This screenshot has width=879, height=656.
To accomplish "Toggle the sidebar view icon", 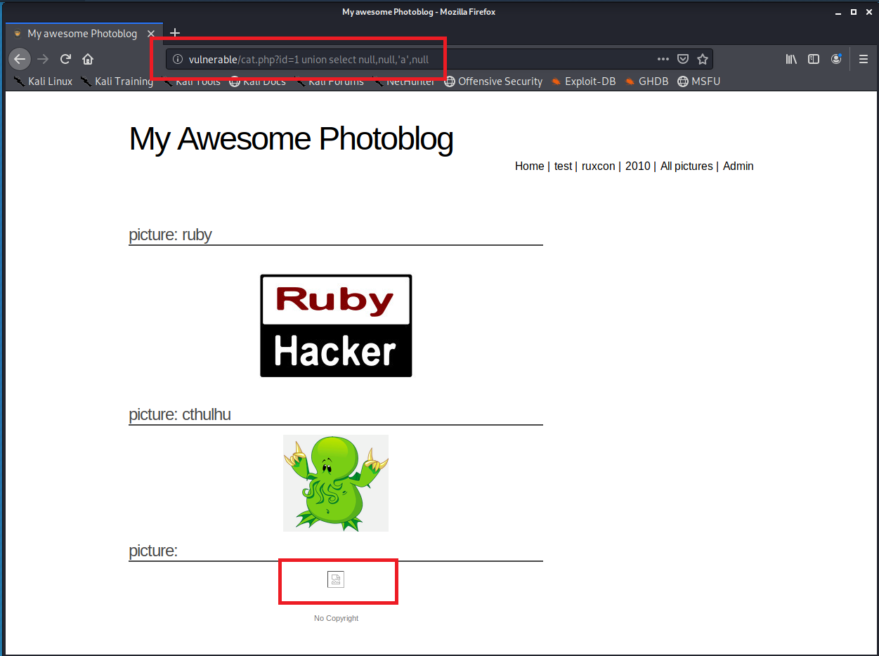I will click(814, 59).
